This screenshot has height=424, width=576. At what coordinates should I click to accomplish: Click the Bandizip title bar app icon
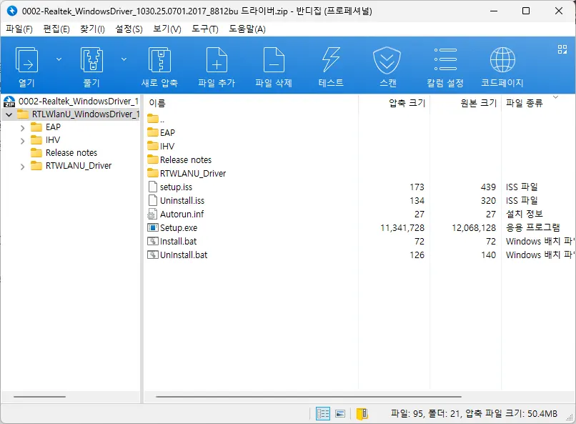coord(12,11)
